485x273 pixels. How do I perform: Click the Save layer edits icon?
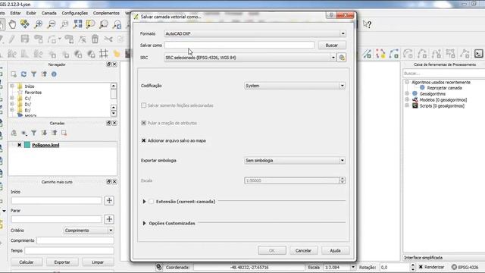[x=25, y=39]
